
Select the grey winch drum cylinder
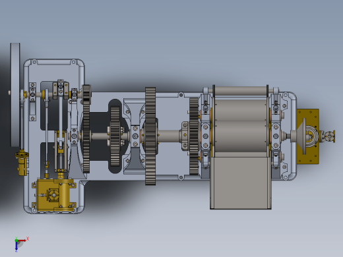click(241, 126)
